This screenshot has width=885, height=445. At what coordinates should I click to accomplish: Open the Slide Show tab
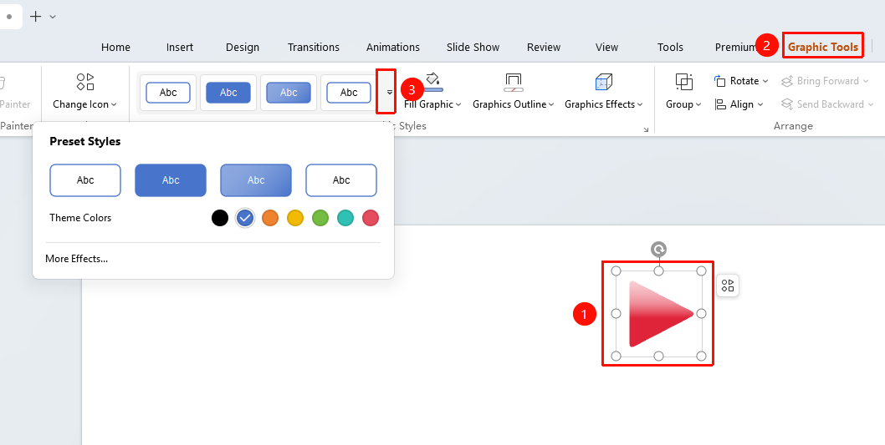[x=473, y=48]
